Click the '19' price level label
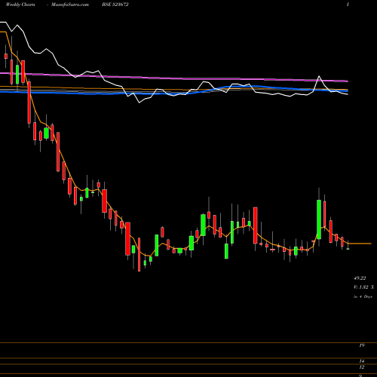 [362, 345]
